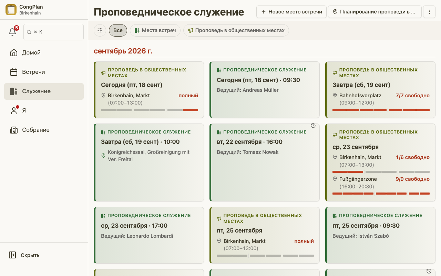Open the Завтра (сб, 19 сент) · 10:00 card
The height and width of the screenshot is (276, 441).
[149, 162]
